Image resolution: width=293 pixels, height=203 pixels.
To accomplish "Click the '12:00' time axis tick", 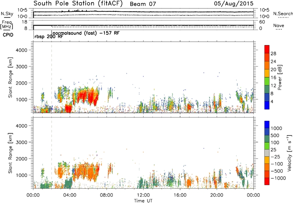I will tap(143, 195).
